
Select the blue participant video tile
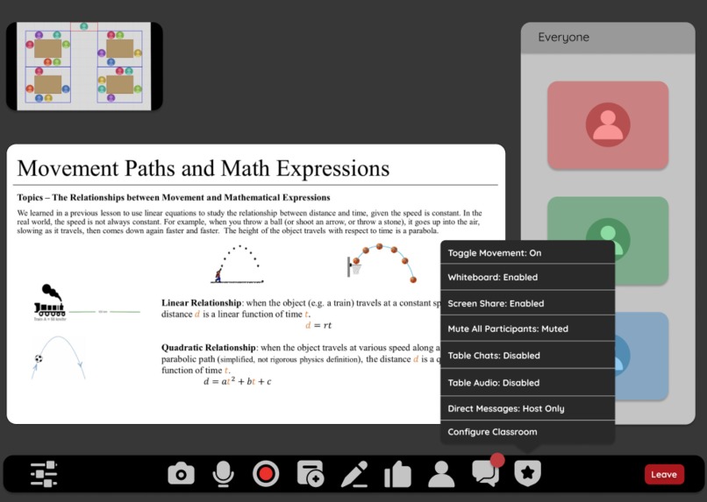pyautogui.click(x=641, y=356)
